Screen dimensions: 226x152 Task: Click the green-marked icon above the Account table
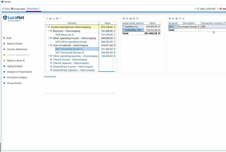click(x=173, y=18)
